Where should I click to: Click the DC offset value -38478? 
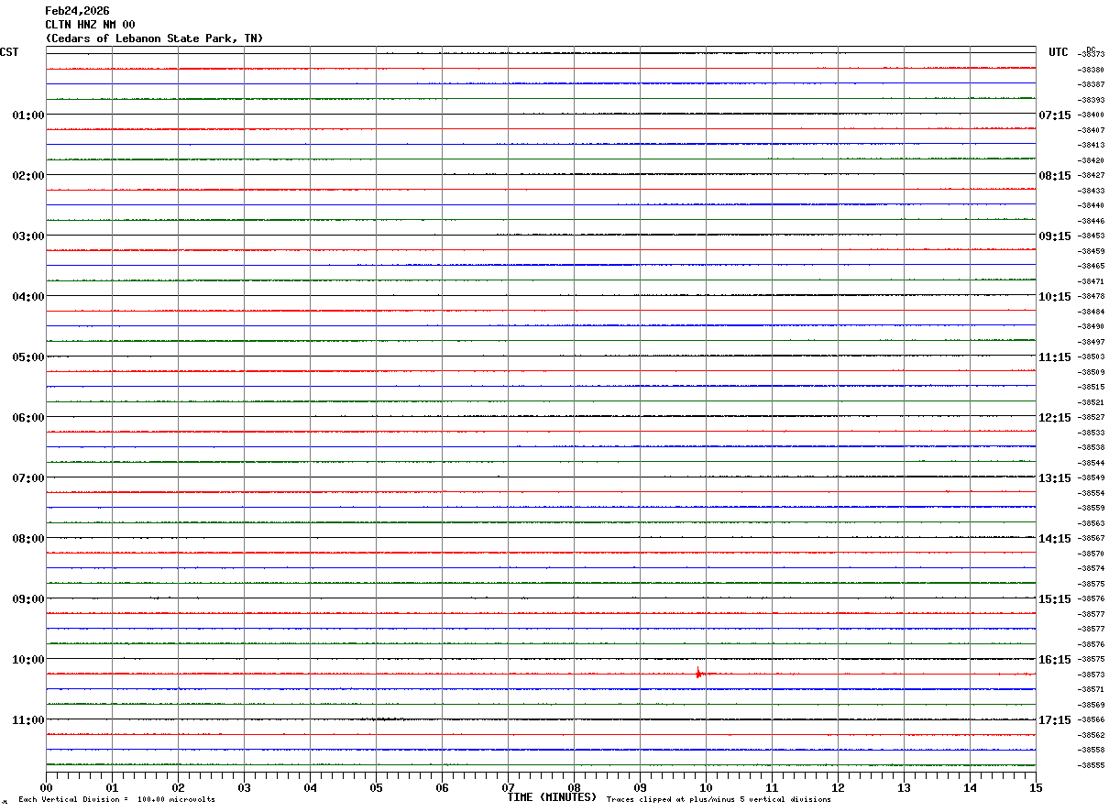pyautogui.click(x=1091, y=296)
